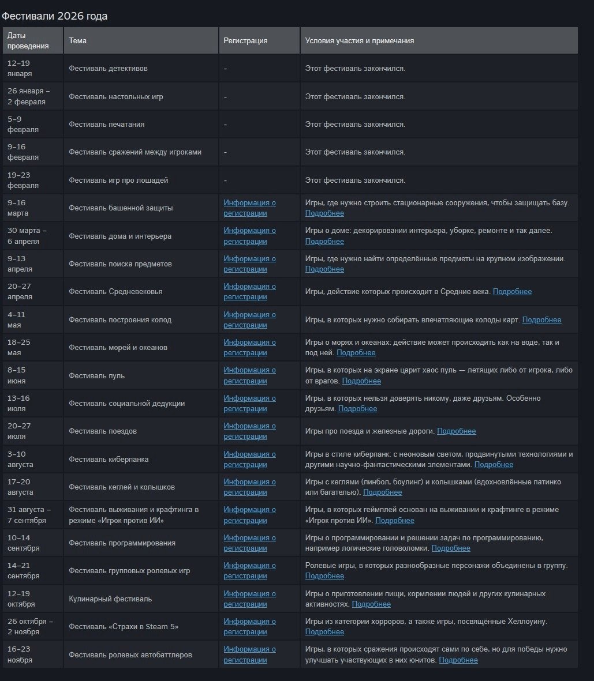Open Подробнее link for Фестиваль программирования

tap(451, 548)
